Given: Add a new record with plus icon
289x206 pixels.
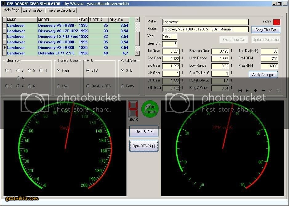Looking at the screenshot, I should click(x=255, y=90).
